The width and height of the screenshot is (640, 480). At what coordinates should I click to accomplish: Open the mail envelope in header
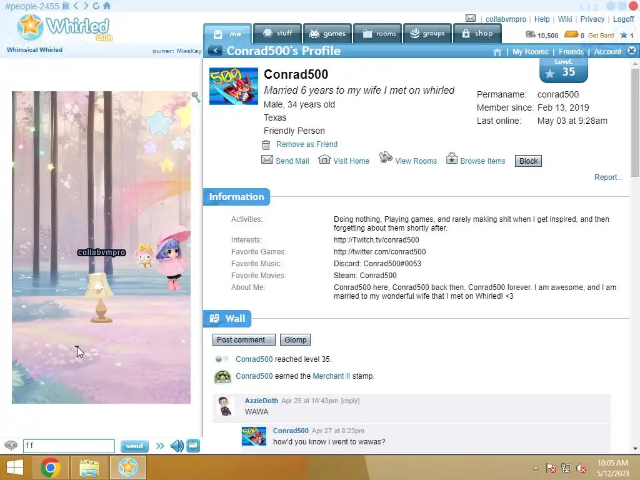[x=470, y=18]
